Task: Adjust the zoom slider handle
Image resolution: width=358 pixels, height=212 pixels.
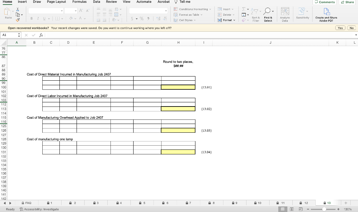Action: tap(324, 209)
